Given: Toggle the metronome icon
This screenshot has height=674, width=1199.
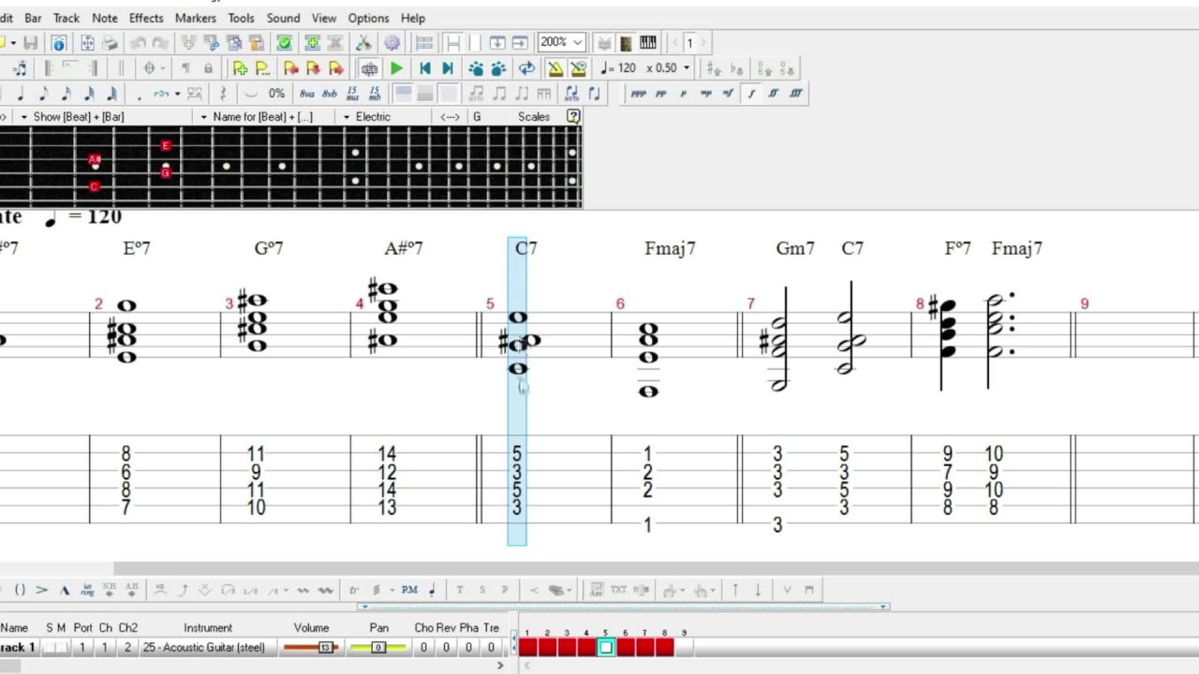Looking at the screenshot, I should click(x=555, y=68).
